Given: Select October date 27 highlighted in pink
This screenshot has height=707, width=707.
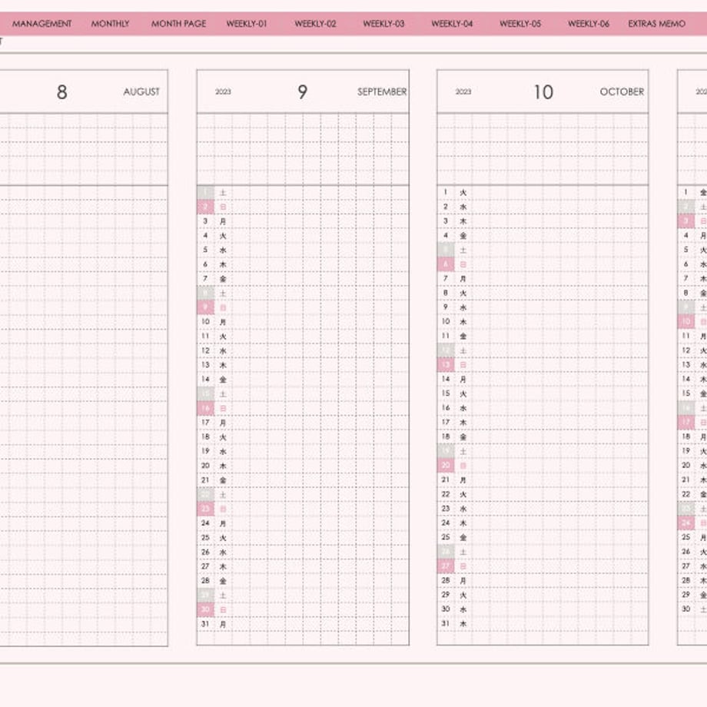Looking at the screenshot, I should click(446, 566).
